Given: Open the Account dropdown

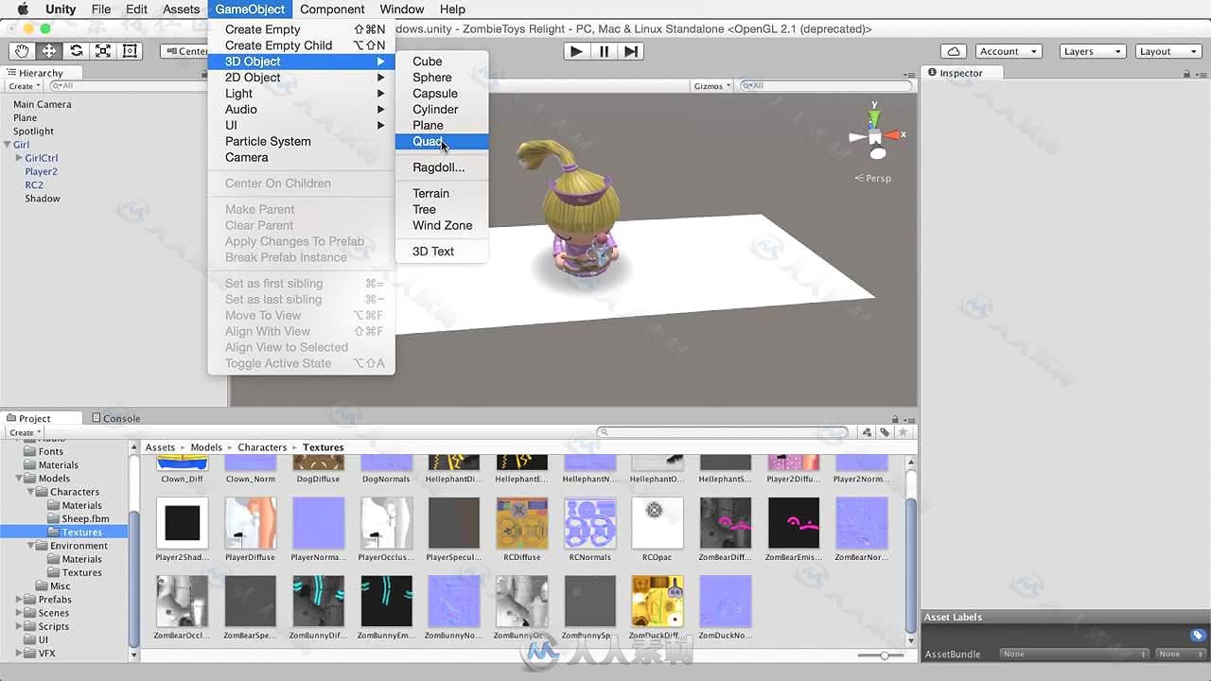Looking at the screenshot, I should click(1008, 51).
